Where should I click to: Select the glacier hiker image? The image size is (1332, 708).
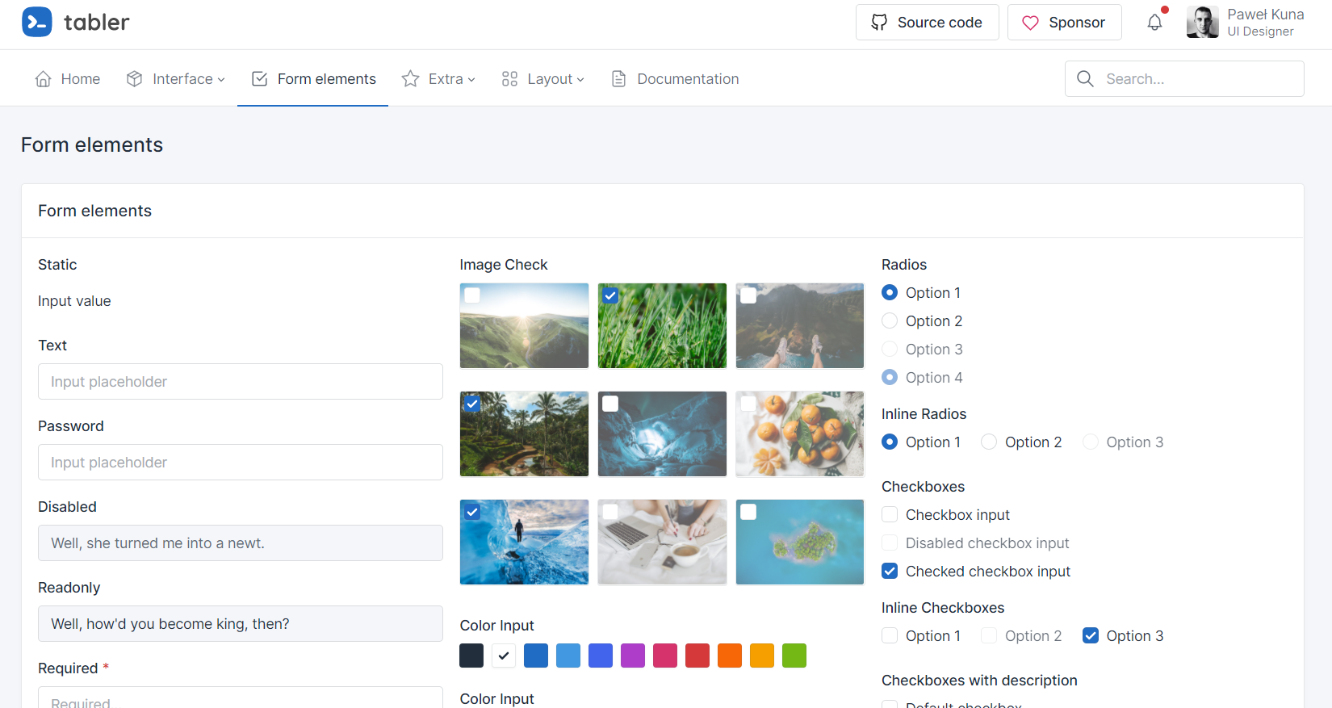pyautogui.click(x=525, y=542)
